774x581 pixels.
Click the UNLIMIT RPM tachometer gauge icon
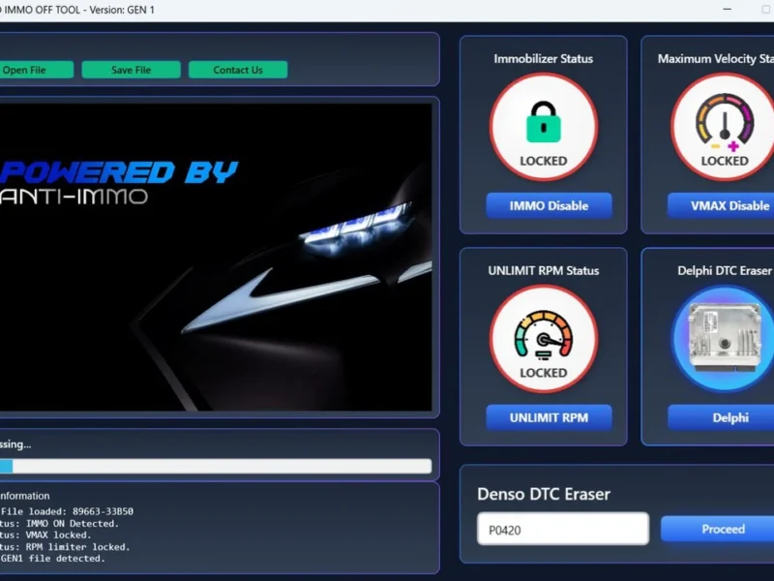pyautogui.click(x=543, y=337)
